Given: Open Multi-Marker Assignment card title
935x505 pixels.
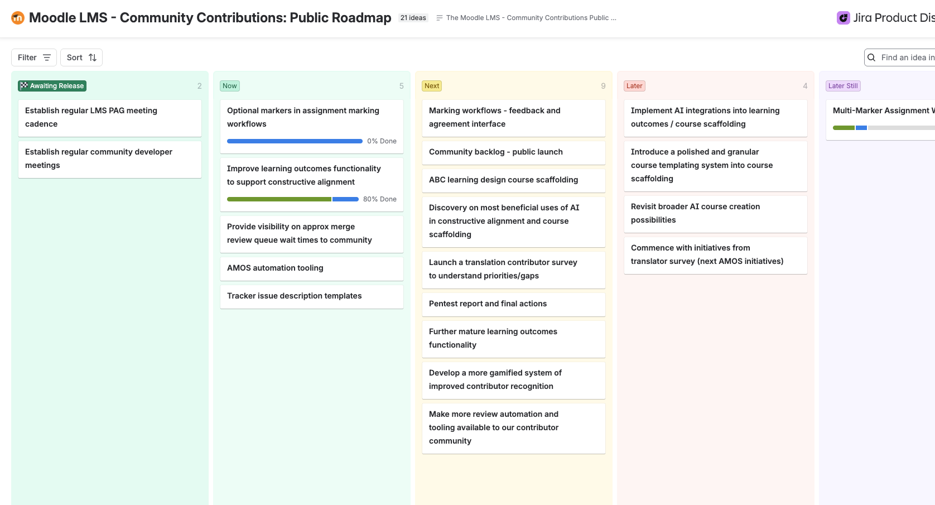Looking at the screenshot, I should pyautogui.click(x=884, y=110).
